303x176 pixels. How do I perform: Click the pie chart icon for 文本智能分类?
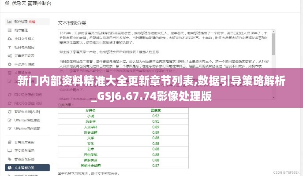coord(9,168)
